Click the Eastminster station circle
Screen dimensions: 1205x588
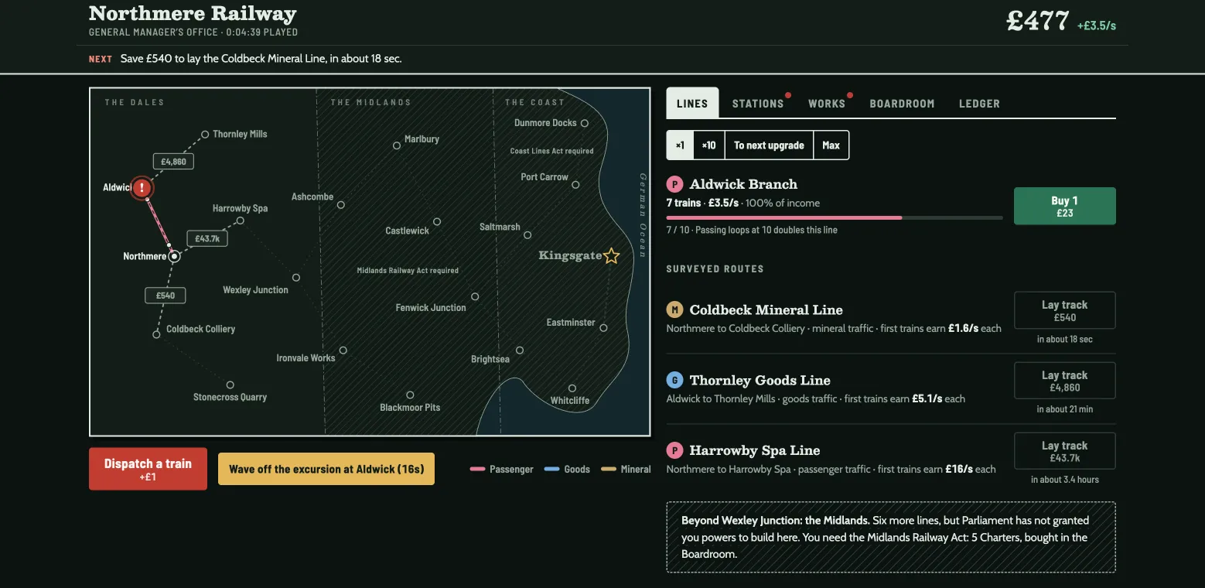pos(604,327)
